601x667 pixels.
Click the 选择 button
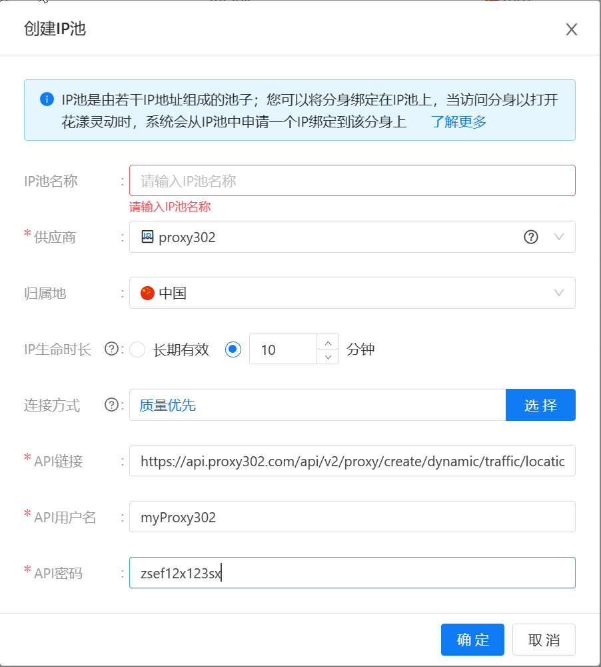tap(540, 405)
